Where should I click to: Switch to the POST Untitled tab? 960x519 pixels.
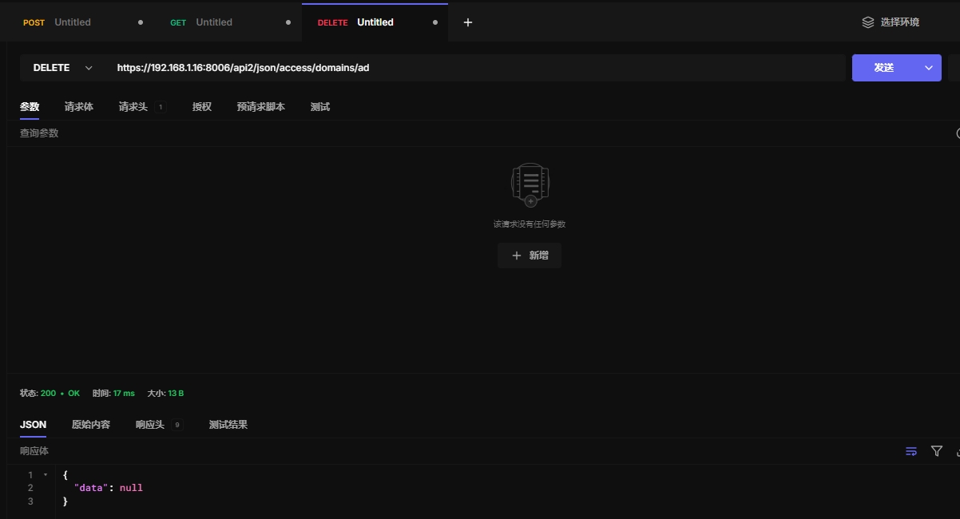click(x=72, y=22)
